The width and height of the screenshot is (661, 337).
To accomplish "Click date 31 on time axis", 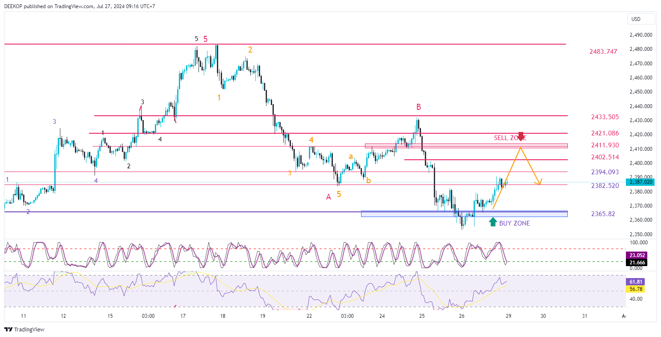I will click(x=585, y=316).
